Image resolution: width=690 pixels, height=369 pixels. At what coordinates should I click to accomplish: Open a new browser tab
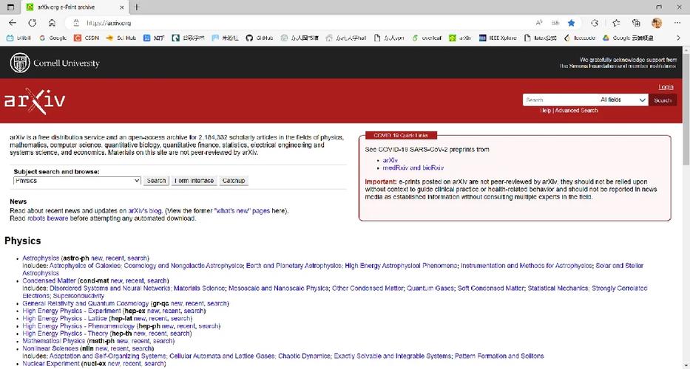[x=137, y=7]
